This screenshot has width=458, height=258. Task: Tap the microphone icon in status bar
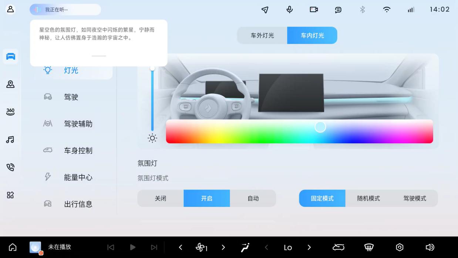click(290, 10)
